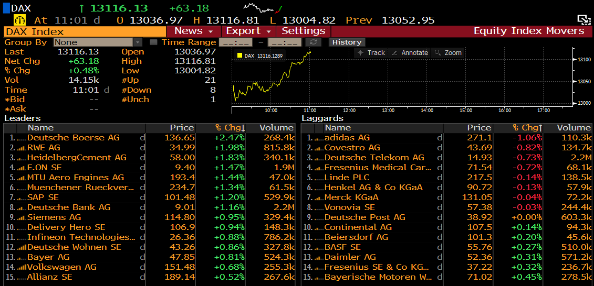Select the Muenchener Rueckver... row name
The image size is (594, 286).
(81, 188)
